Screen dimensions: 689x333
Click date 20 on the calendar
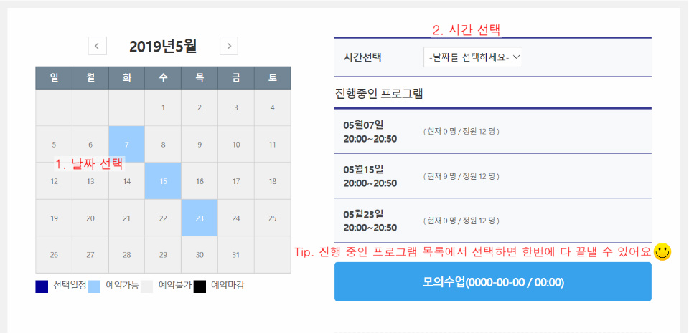point(90,218)
